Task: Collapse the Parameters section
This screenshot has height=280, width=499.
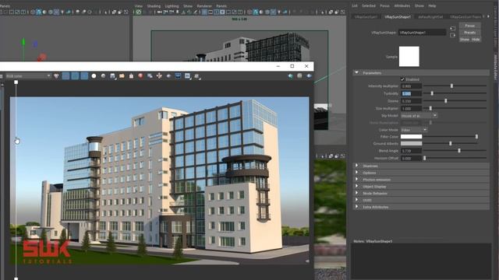Action: 357,72
